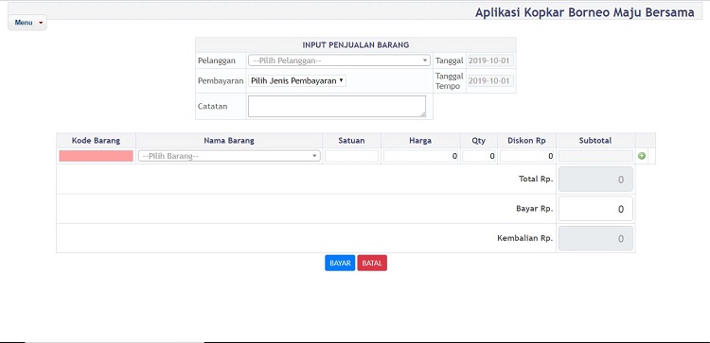710x343 pixels.
Task: Click the Satuan column header
Action: point(351,141)
